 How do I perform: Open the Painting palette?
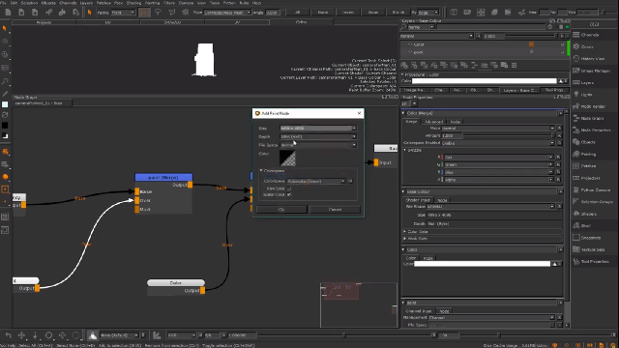click(588, 155)
